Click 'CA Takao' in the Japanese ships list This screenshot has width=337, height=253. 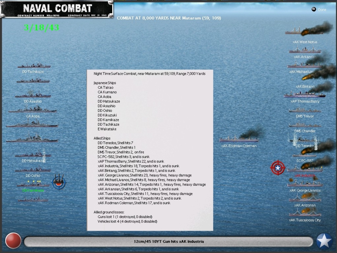point(106,87)
